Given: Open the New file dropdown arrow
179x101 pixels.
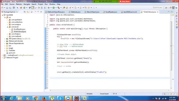Looking at the screenshot, I should click(x=4, y=8).
